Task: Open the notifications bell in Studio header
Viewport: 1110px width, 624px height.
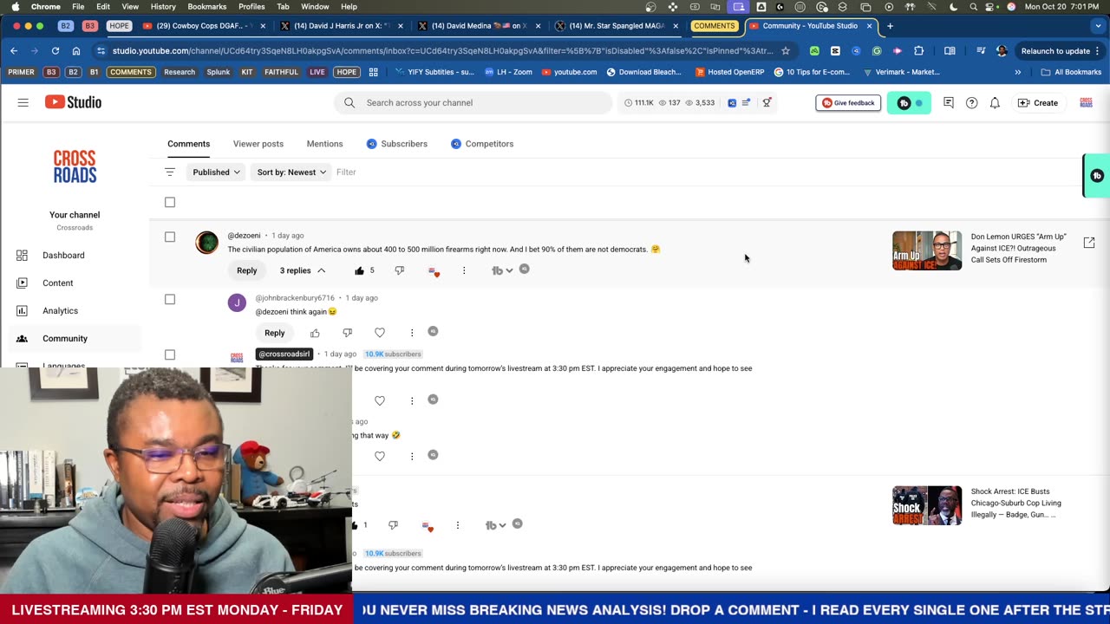Action: [995, 103]
